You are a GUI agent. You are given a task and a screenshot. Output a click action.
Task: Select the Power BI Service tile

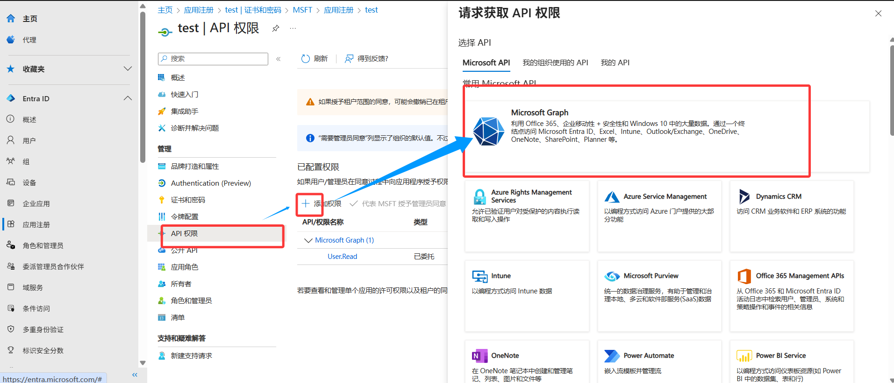coord(791,363)
